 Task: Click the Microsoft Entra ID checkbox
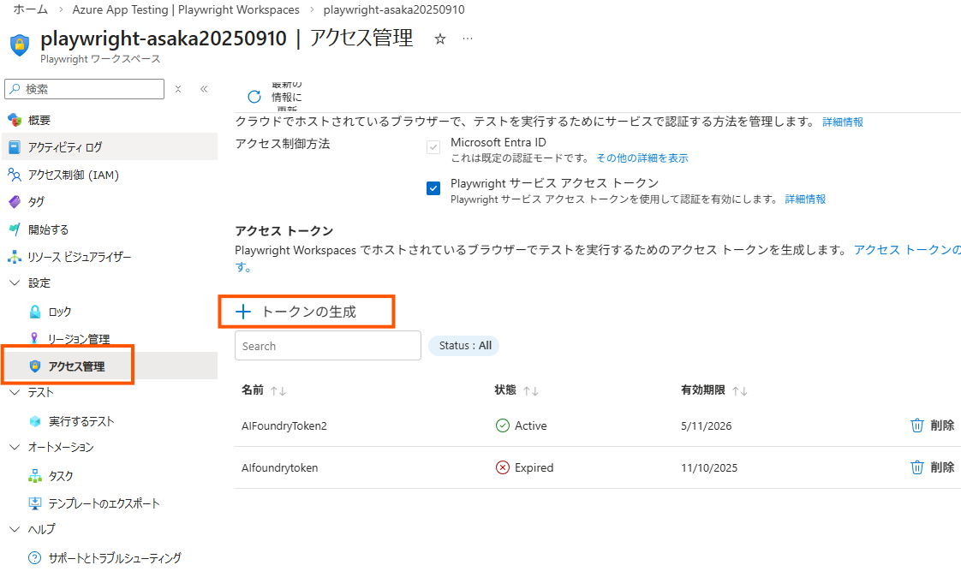point(433,147)
